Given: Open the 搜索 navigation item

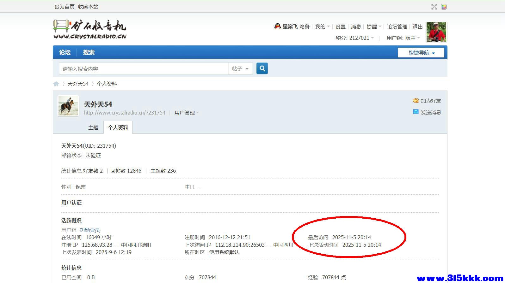Looking at the screenshot, I should tap(89, 52).
